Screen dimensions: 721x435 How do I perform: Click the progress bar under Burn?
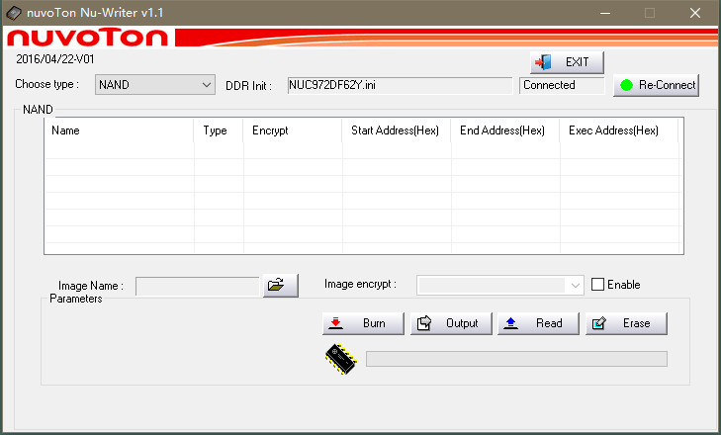(x=516, y=359)
